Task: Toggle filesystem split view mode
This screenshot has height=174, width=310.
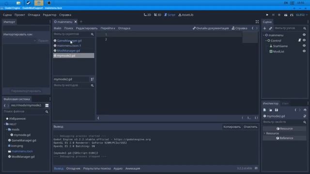Action: (47, 105)
